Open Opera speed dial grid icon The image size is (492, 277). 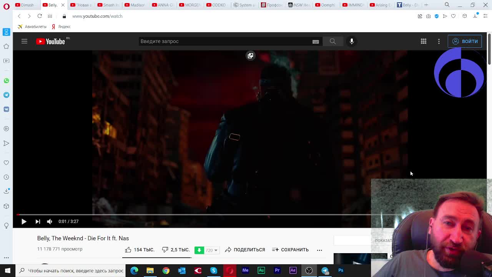[x=50, y=16]
